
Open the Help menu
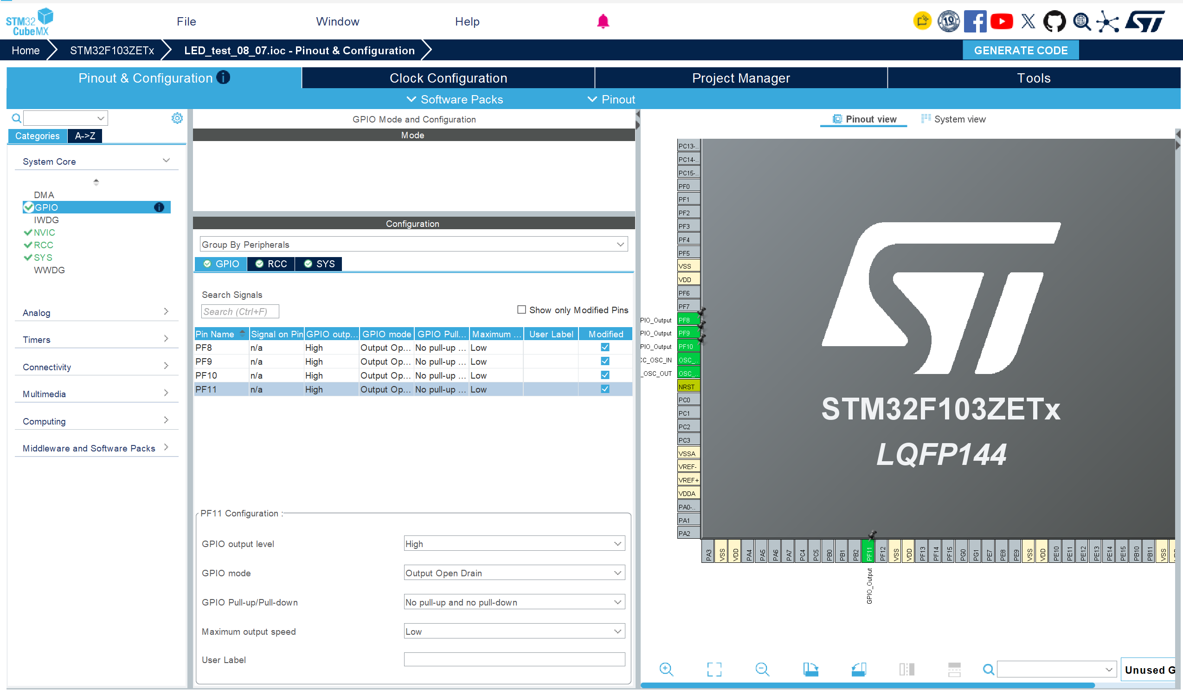pos(467,22)
